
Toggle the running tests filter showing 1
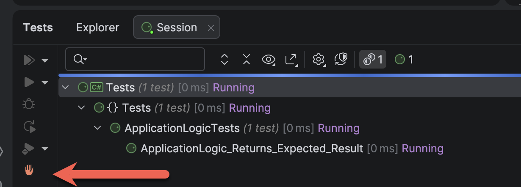(404, 60)
